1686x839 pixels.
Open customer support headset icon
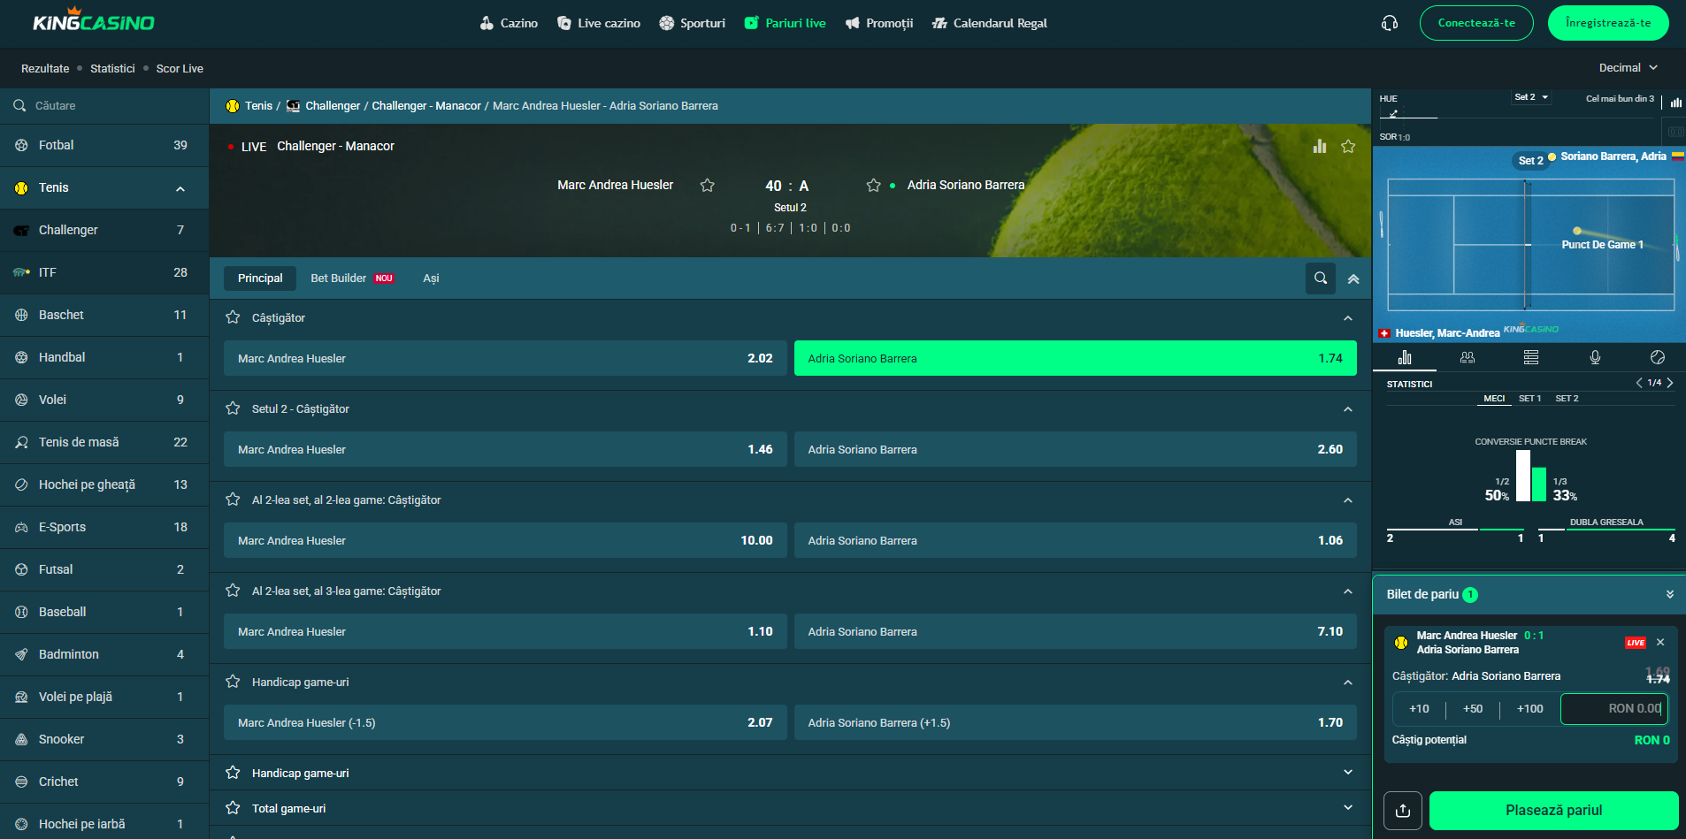[x=1390, y=23]
